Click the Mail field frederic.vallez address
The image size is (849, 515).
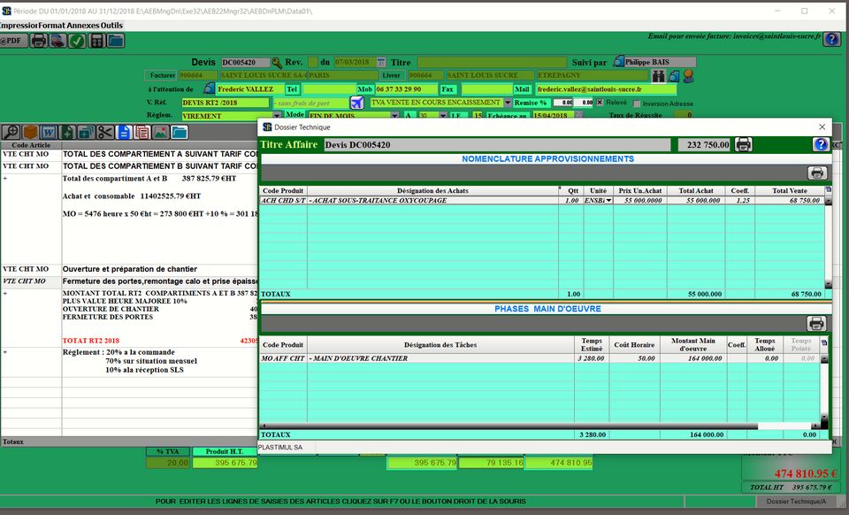tap(606, 88)
